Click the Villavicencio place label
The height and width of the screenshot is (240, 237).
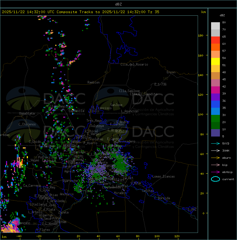58,106
